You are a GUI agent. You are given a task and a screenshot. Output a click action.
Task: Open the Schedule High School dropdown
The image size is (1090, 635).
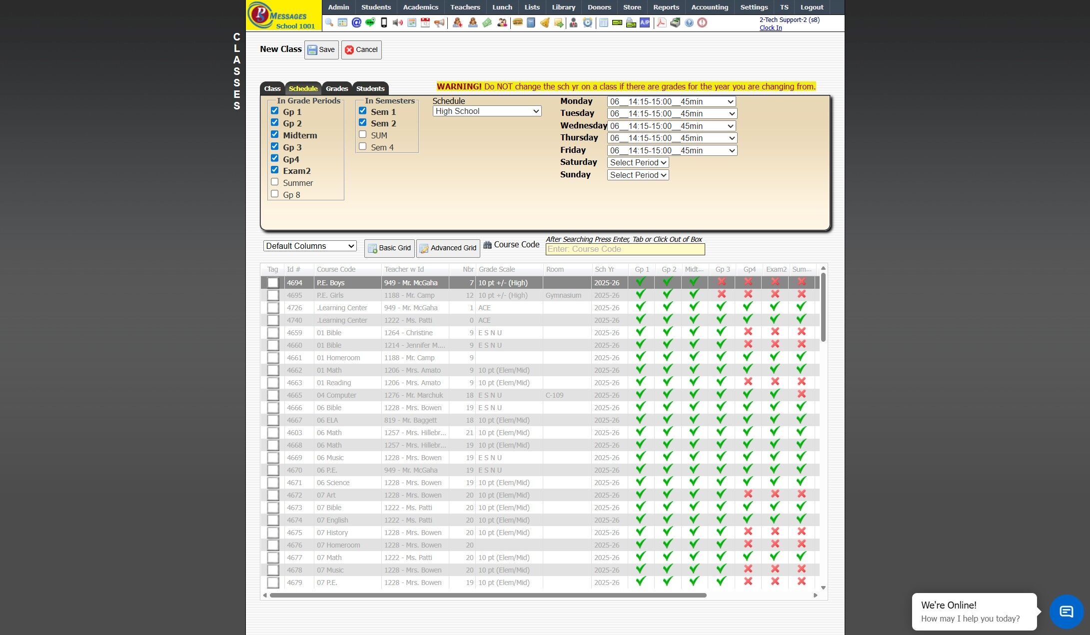[487, 111]
